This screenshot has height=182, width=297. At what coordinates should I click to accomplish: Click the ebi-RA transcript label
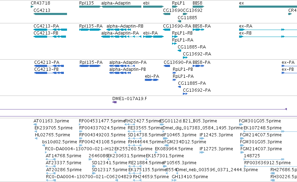pos(150,33)
